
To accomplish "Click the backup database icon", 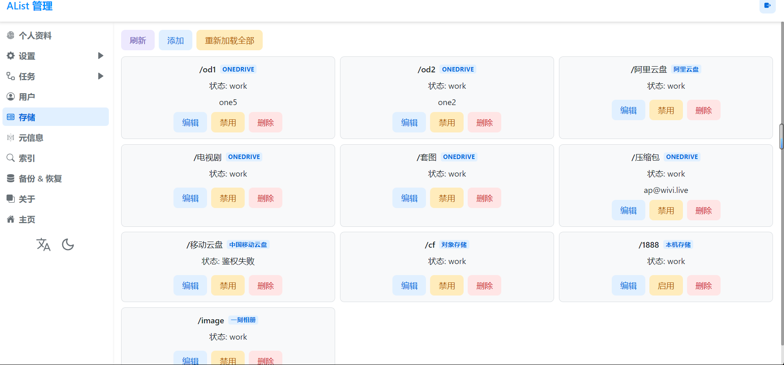I will click(11, 178).
